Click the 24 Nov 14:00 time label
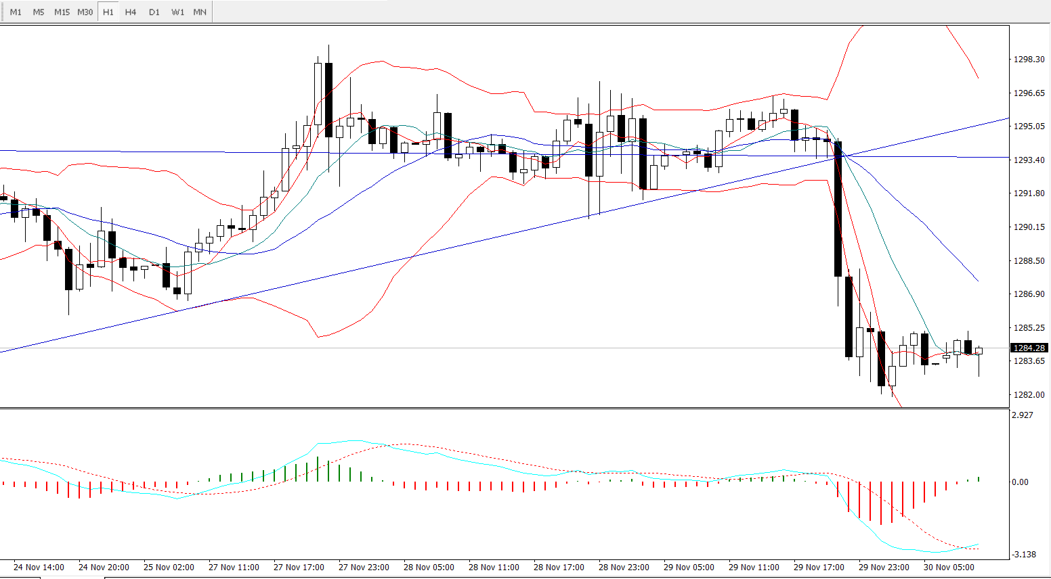The height and width of the screenshot is (579, 1051). coord(39,568)
